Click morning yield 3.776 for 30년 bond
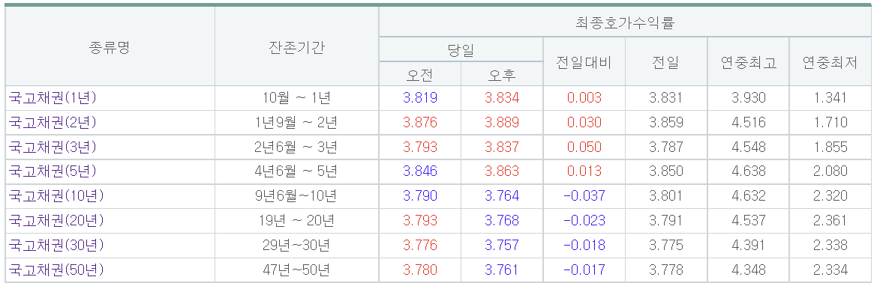Viewport: 874px width, 283px height. pos(419,246)
